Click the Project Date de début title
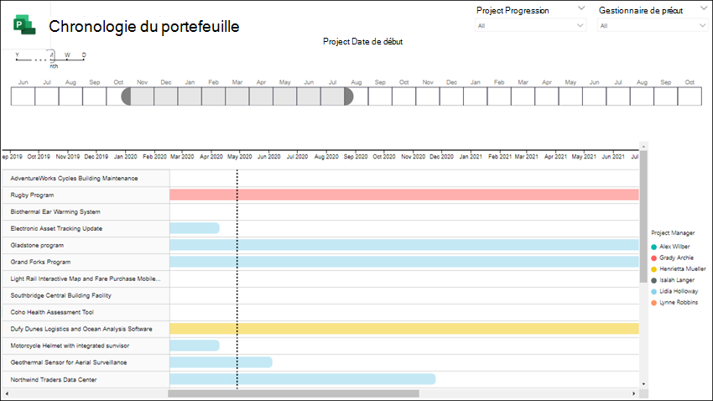This screenshot has height=401, width=713. click(363, 41)
